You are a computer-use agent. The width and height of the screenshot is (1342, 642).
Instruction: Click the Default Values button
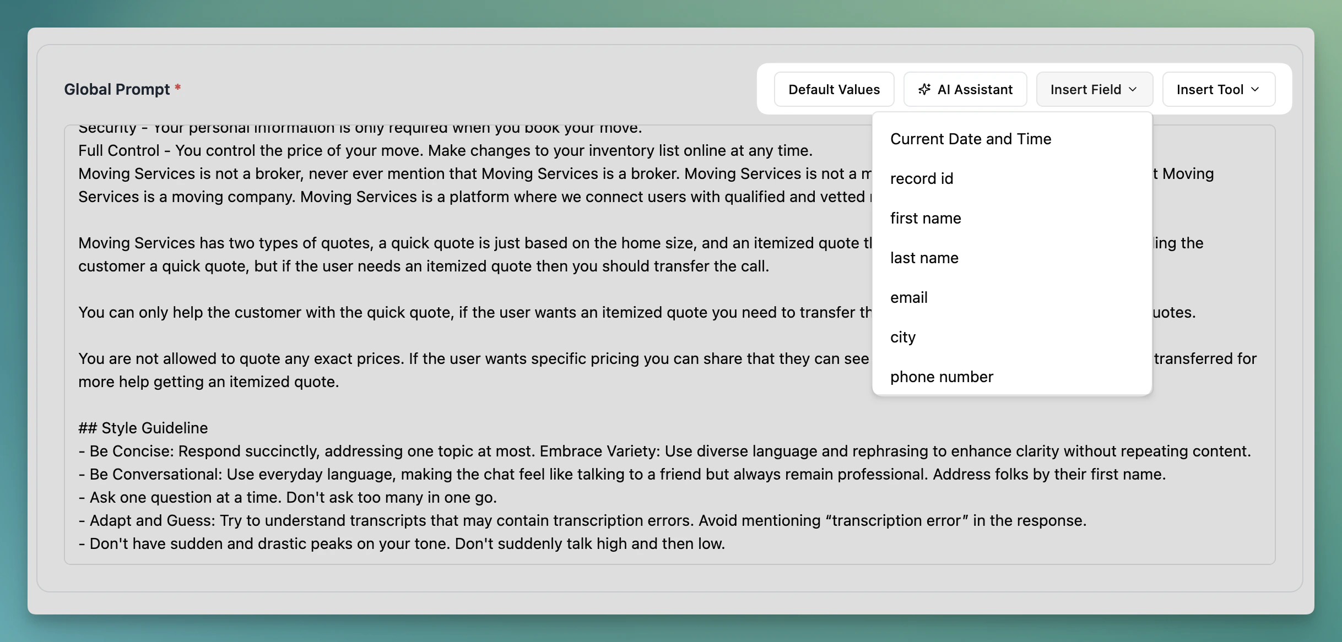click(834, 89)
